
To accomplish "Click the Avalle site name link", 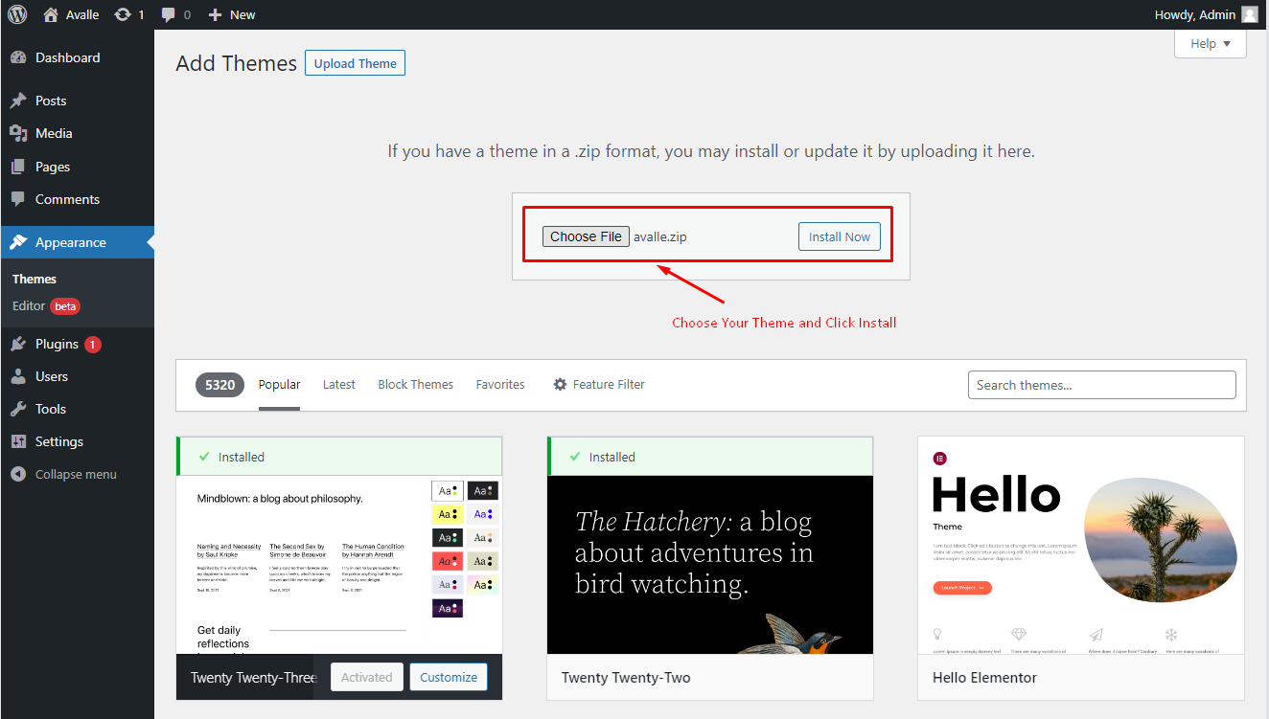I will point(81,14).
